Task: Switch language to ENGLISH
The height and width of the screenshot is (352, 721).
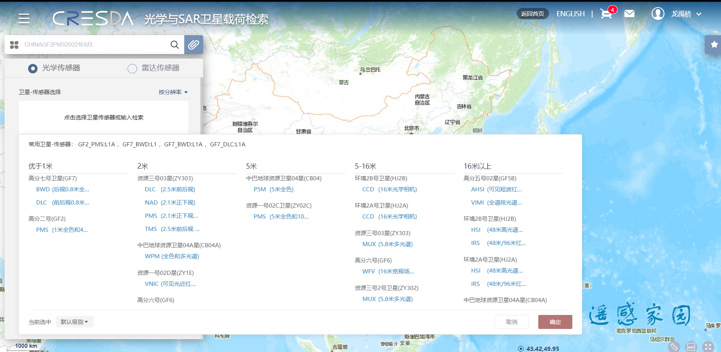Action: [x=570, y=13]
